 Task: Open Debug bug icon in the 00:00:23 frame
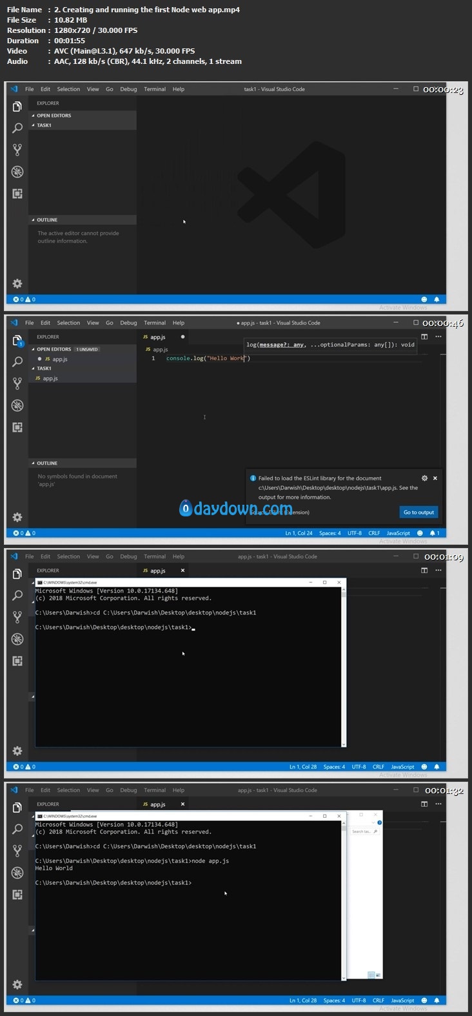pos(17,172)
